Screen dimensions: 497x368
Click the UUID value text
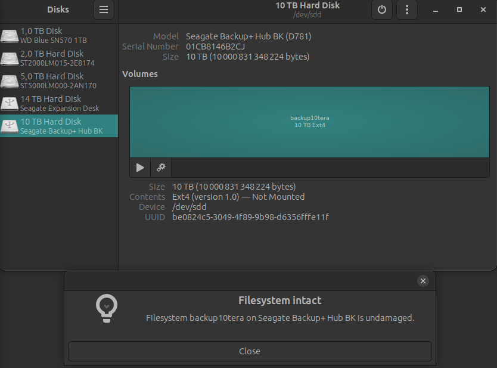pyautogui.click(x=250, y=217)
